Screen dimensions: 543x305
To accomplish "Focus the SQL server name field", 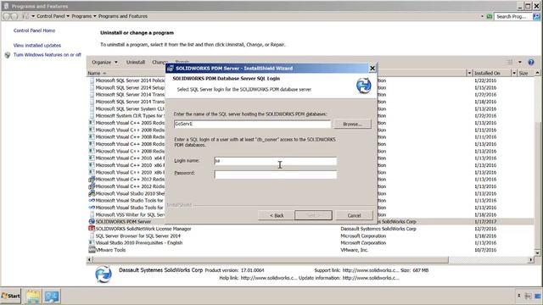I will [252, 124].
